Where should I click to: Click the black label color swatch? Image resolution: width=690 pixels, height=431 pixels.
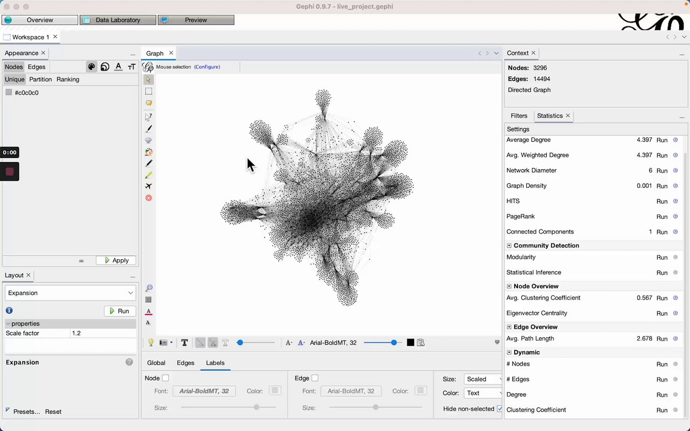point(410,343)
